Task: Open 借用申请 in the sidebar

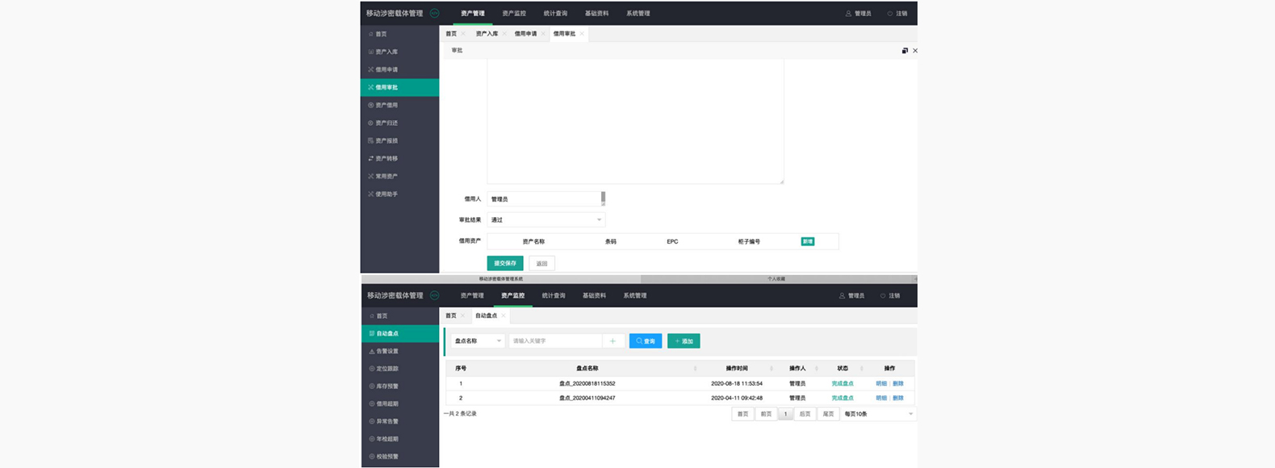Action: click(x=386, y=69)
